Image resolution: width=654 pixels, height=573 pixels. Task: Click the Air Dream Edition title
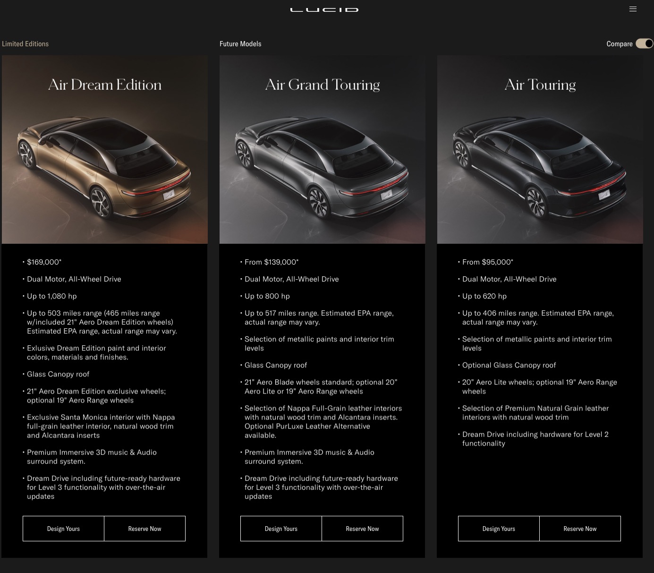[105, 85]
